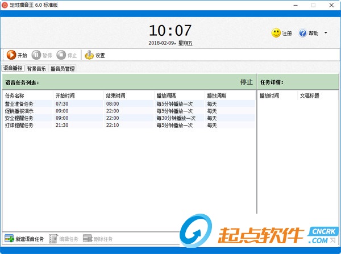Open the 播音员管理 tab
Image resolution: width=341 pixels, height=254 pixels.
tap(63, 69)
